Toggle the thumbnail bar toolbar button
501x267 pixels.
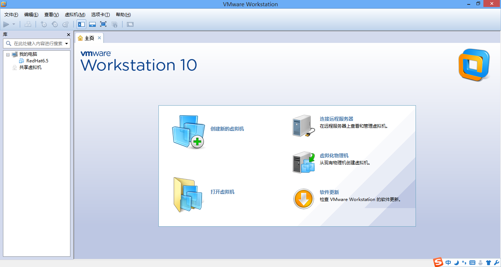click(x=92, y=24)
